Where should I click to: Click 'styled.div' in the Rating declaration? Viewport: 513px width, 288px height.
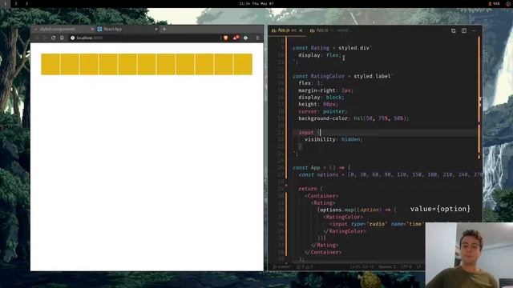click(x=354, y=48)
